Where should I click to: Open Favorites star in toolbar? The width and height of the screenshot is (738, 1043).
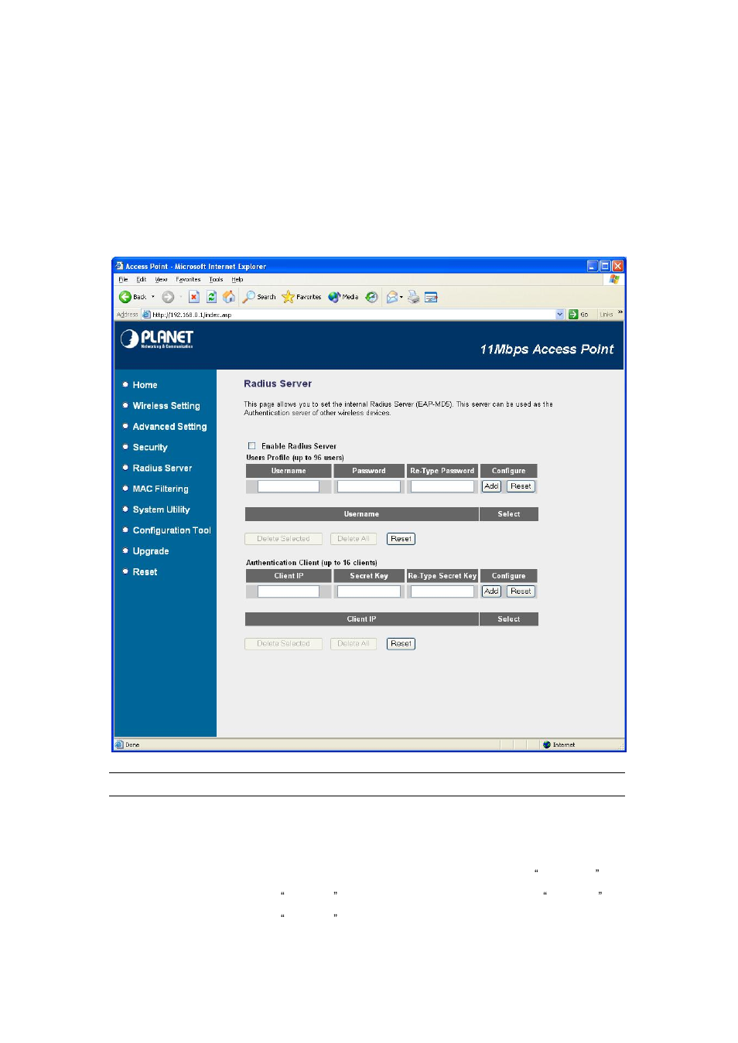coord(302,297)
